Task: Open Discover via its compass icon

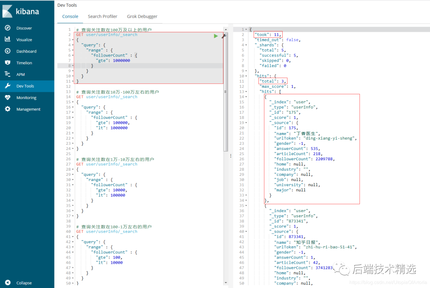Action: point(8,28)
